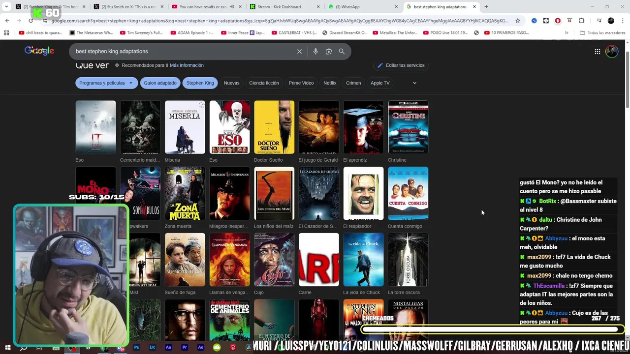
Task: Open Doctor Sueño movie poster
Action: [274, 127]
